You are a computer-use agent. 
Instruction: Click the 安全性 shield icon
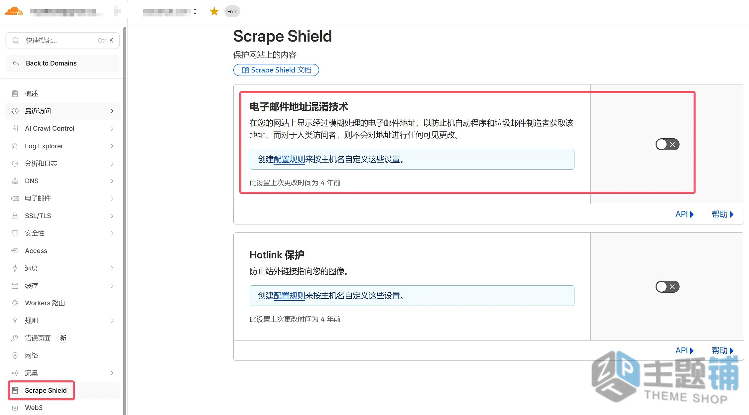click(15, 233)
